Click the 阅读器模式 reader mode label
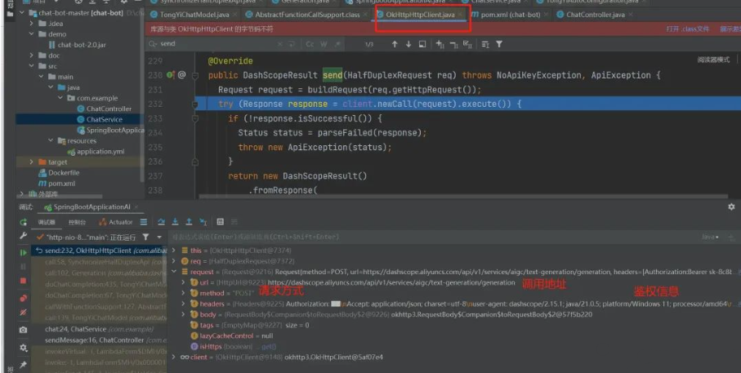 click(x=713, y=60)
